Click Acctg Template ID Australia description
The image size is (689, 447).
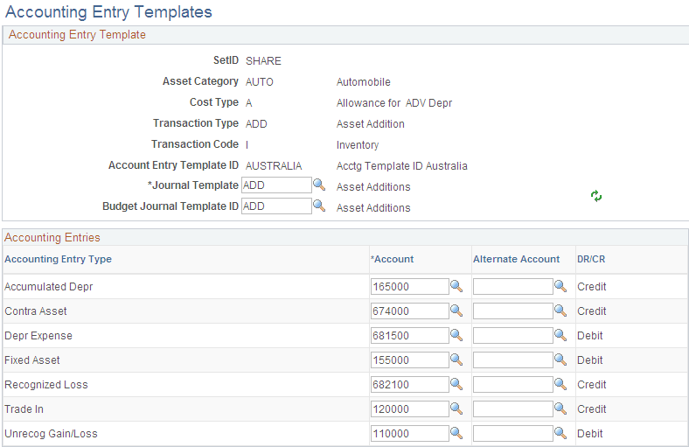(x=401, y=166)
